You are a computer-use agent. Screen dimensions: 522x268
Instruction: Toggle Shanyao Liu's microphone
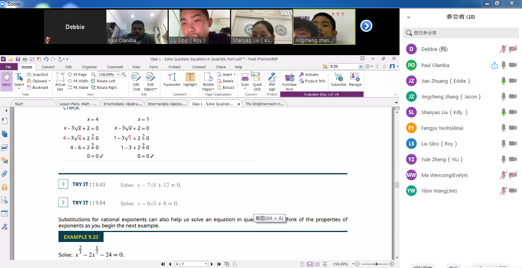tap(504, 112)
